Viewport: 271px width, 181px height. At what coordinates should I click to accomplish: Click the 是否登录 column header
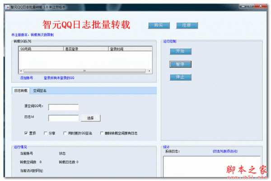point(86,49)
